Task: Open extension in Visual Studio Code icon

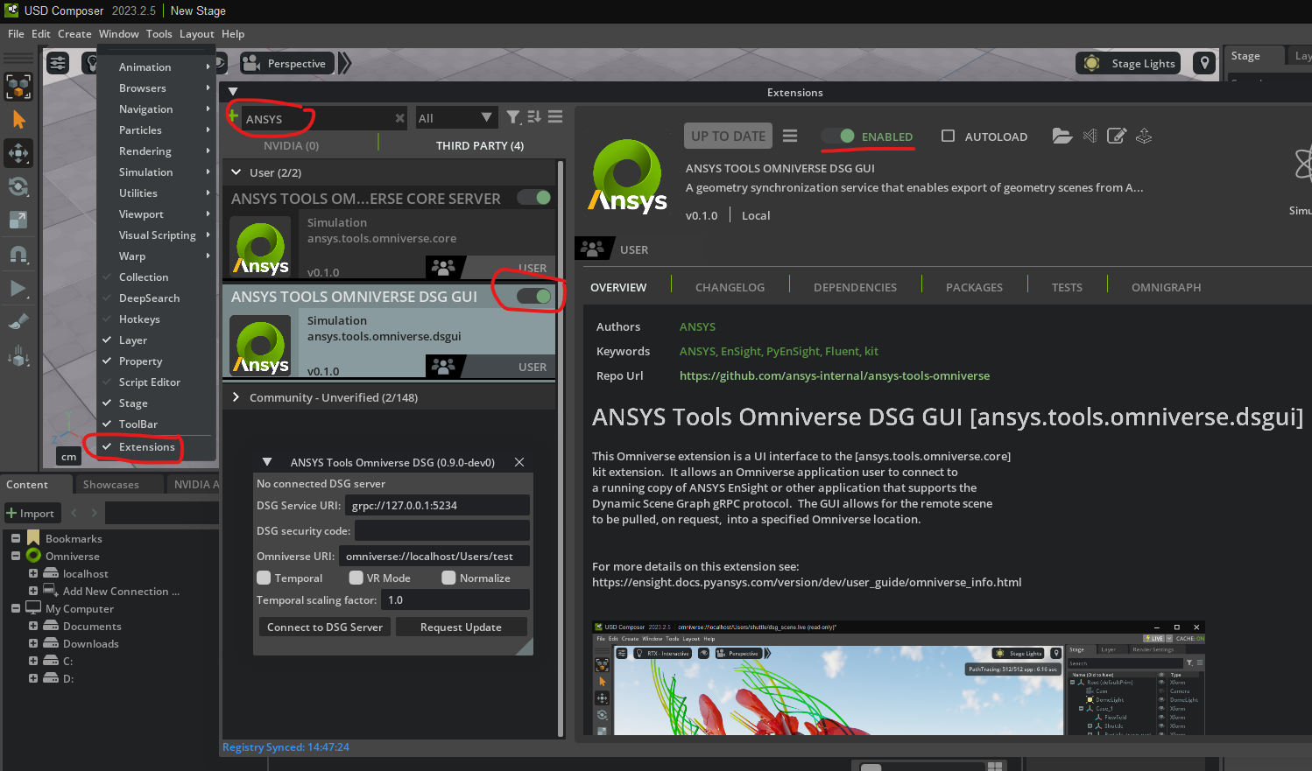Action: tap(1090, 136)
